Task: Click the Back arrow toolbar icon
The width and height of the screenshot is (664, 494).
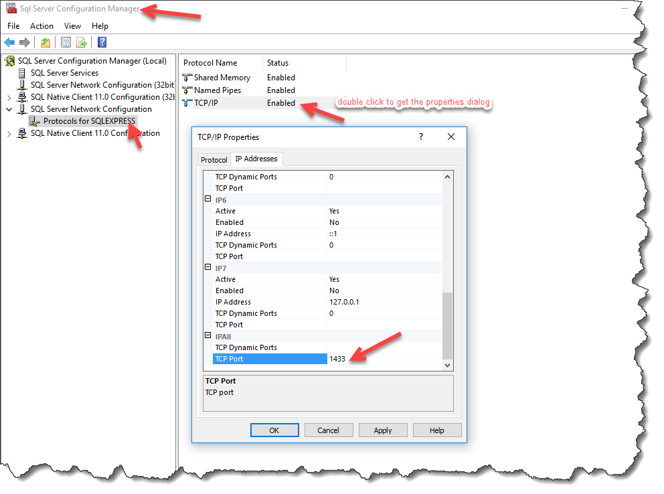Action: click(9, 42)
